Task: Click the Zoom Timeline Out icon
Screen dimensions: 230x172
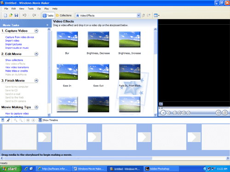Action: click(21, 120)
